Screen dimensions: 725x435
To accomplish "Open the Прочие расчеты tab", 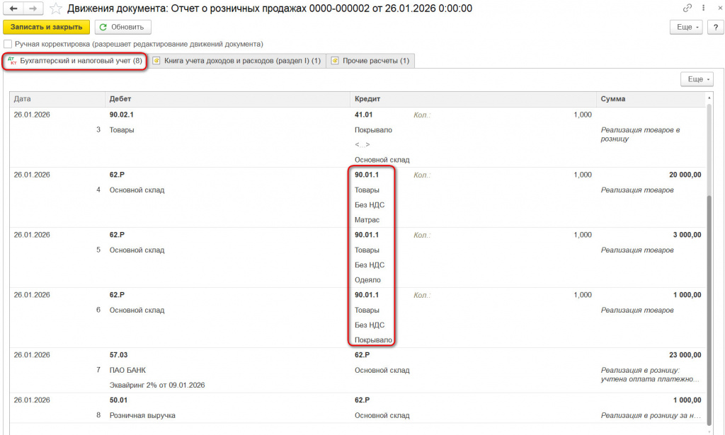I will tap(370, 61).
